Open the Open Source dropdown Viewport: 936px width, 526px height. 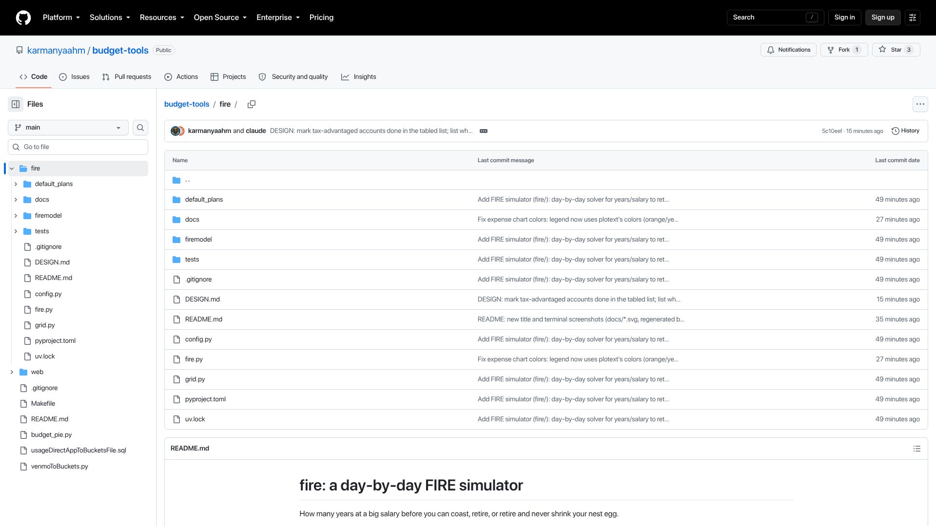click(220, 18)
